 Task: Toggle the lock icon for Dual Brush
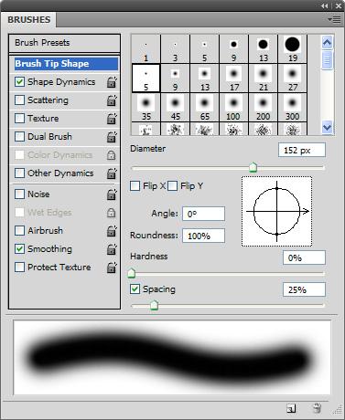click(x=112, y=137)
